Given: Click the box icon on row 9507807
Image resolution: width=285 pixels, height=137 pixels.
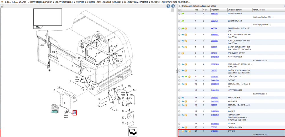Looking at the screenshot, I should (186, 41).
